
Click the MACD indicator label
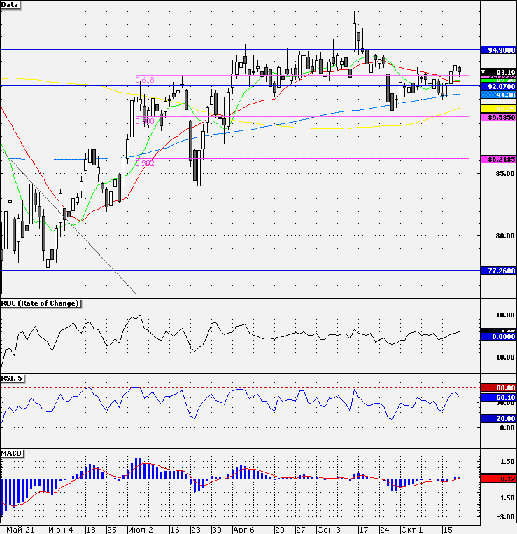pyautogui.click(x=12, y=453)
